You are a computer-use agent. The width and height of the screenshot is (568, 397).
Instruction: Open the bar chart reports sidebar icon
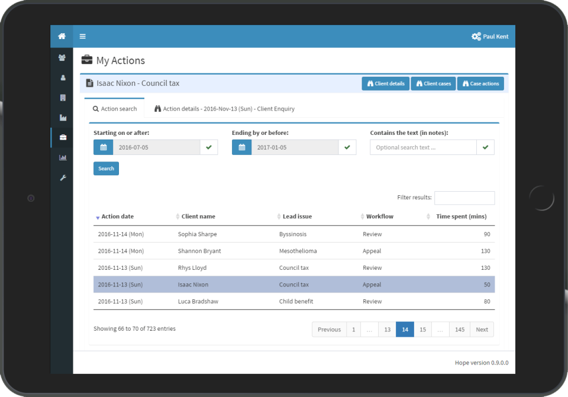coord(62,157)
